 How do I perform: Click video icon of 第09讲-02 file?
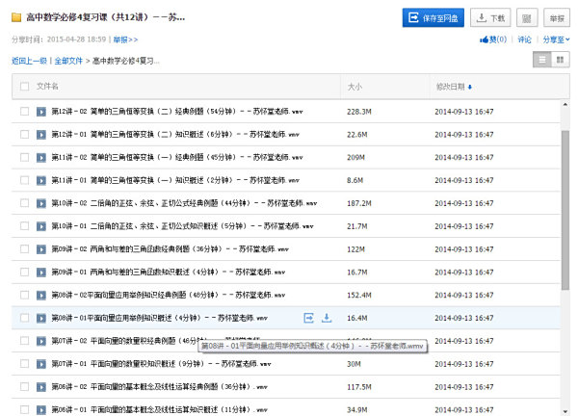click(x=41, y=249)
